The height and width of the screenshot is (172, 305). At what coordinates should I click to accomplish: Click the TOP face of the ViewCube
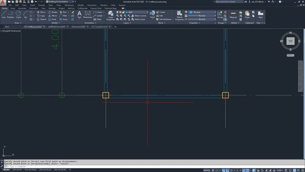pyautogui.click(x=290, y=41)
